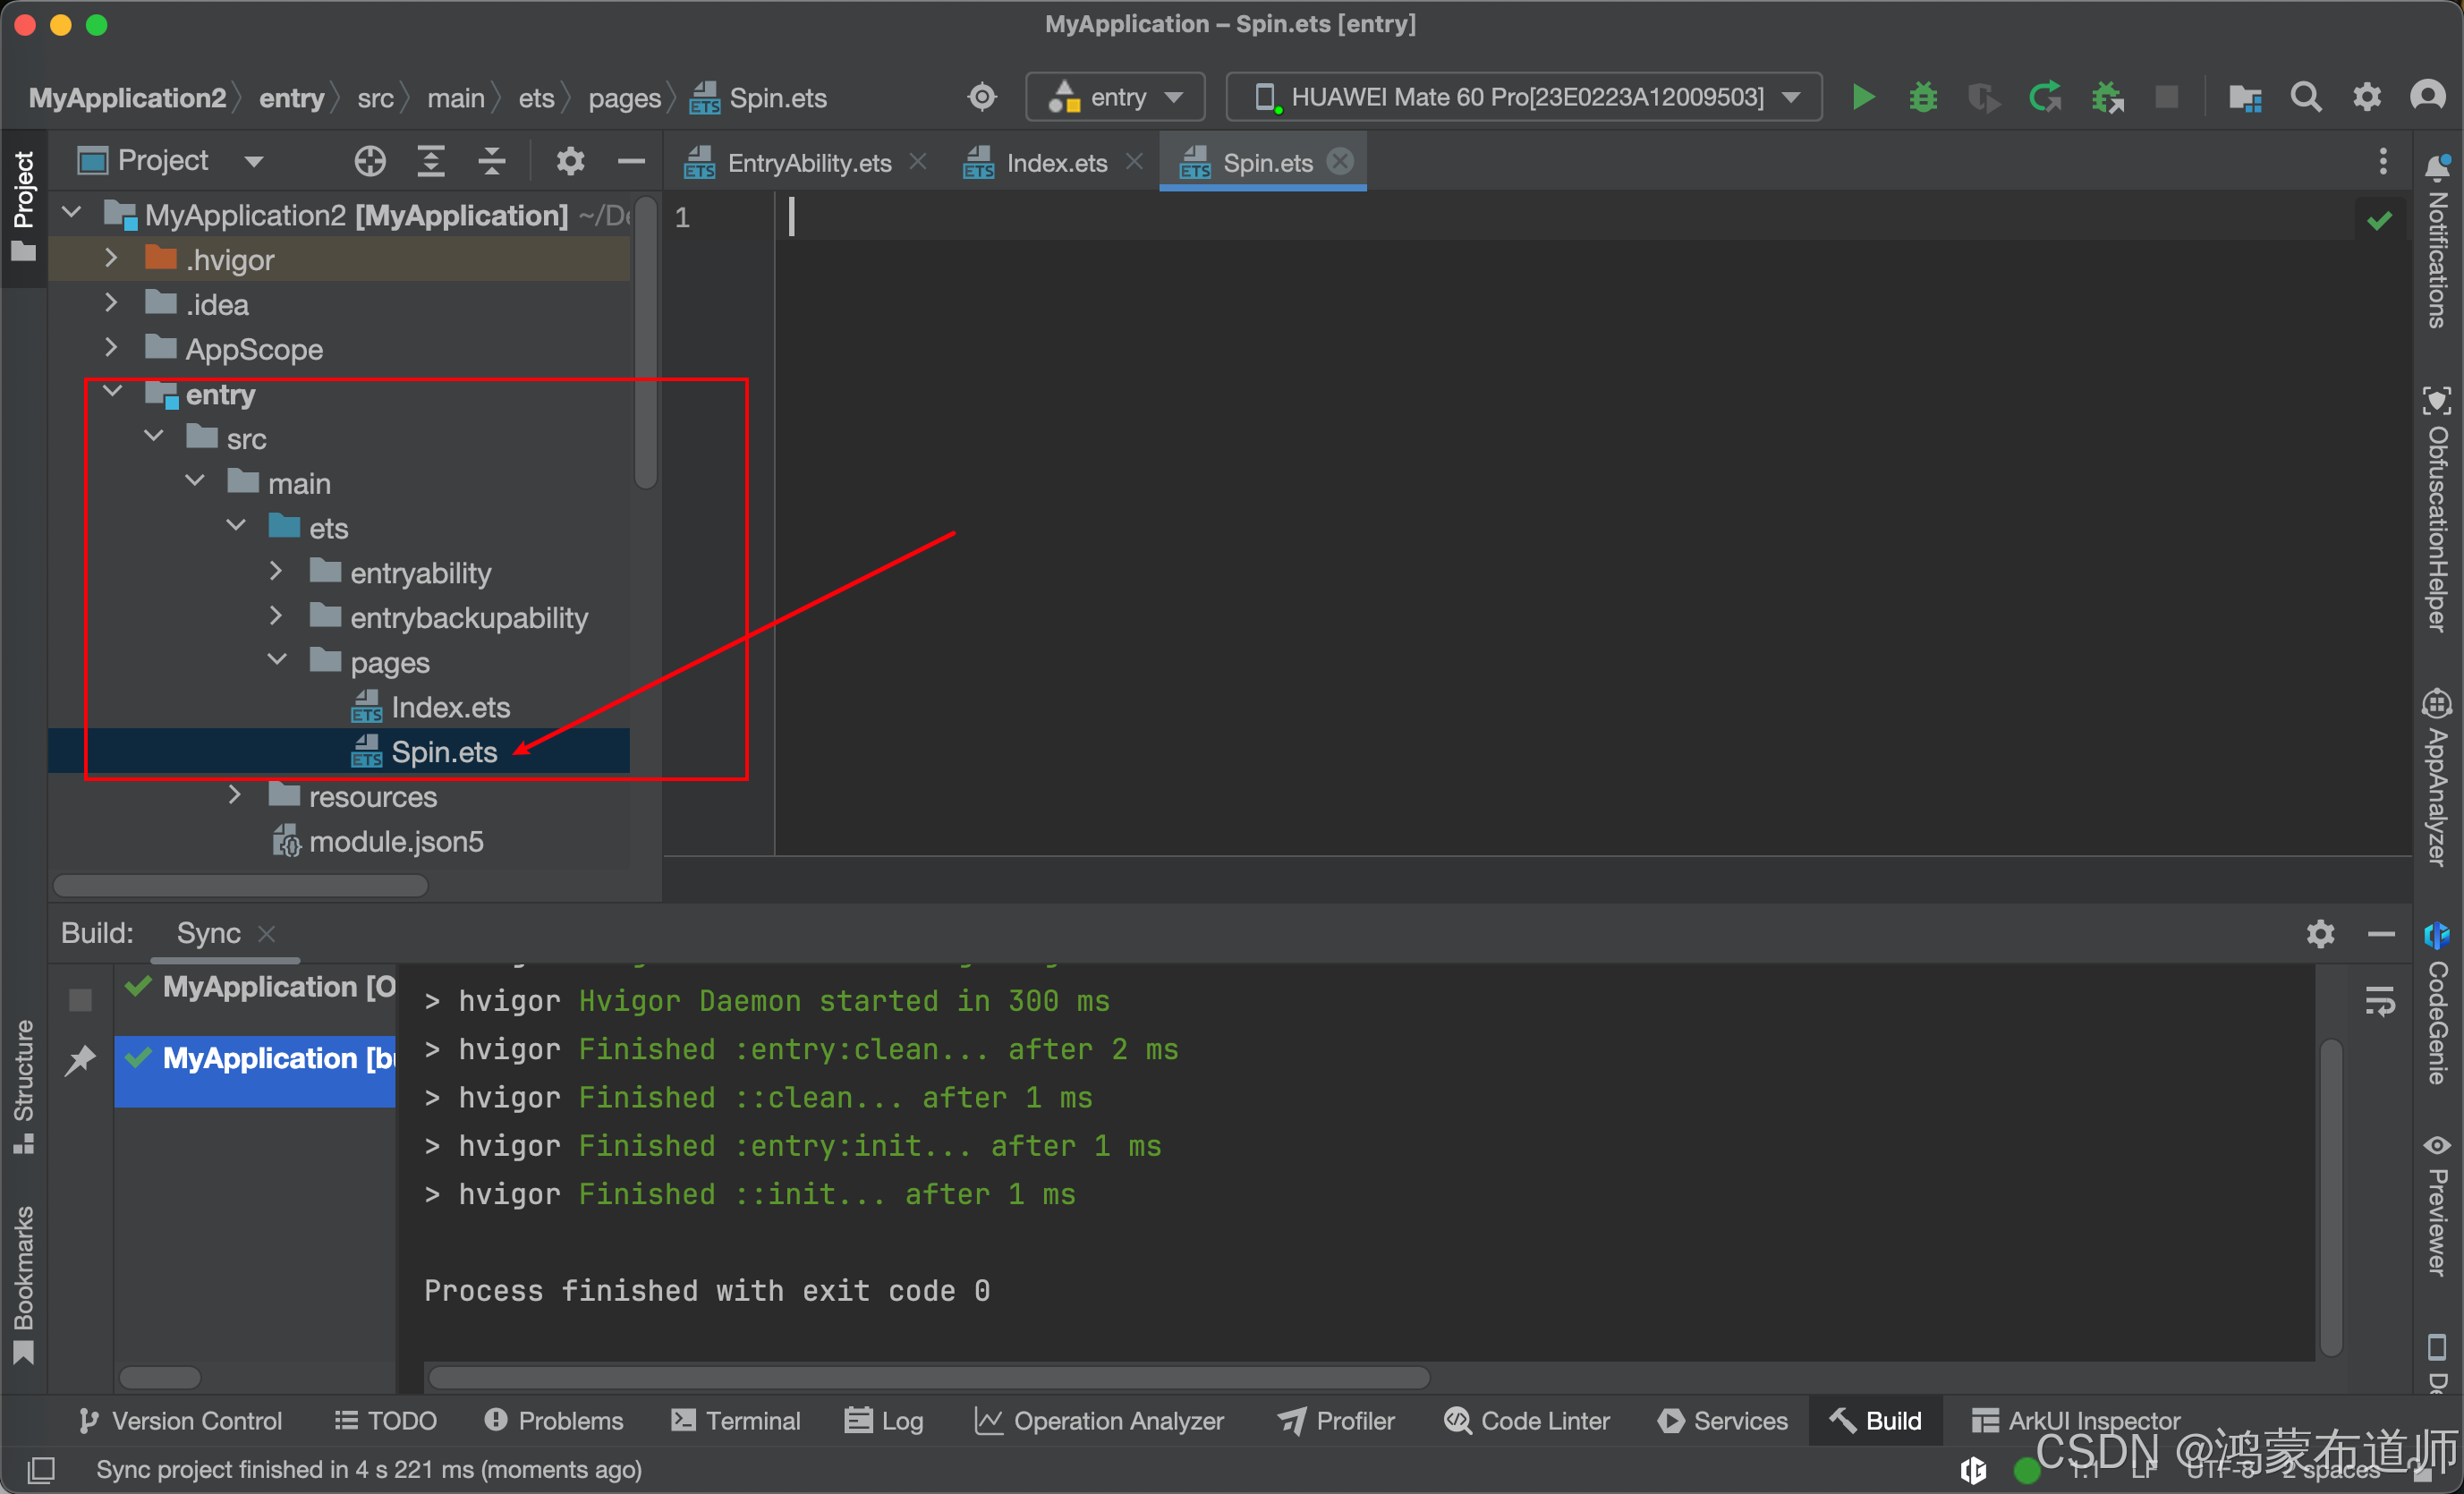The image size is (2464, 1494).
Task: Expand the resources folder
Action: [x=235, y=795]
